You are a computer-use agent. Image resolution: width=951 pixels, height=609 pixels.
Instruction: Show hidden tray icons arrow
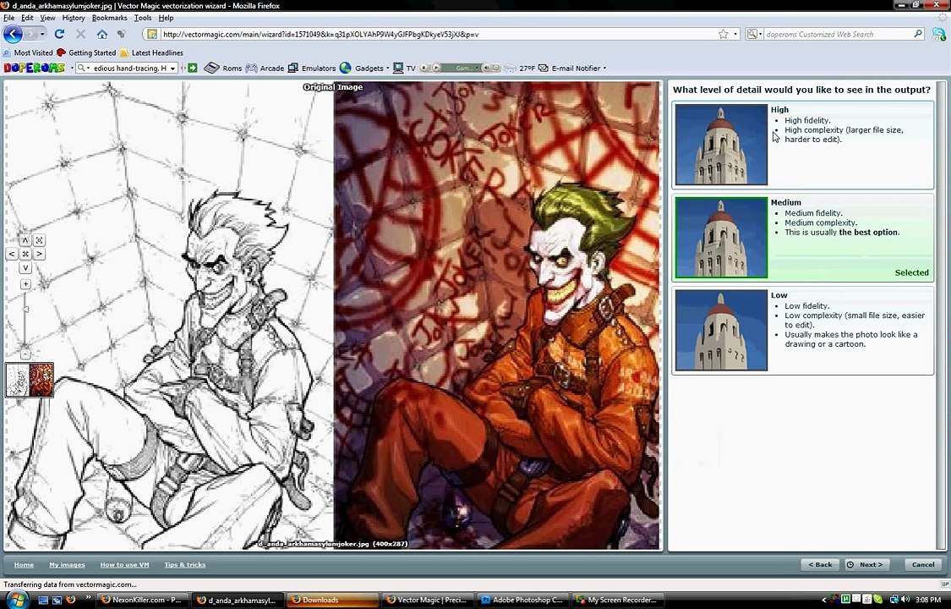823,600
